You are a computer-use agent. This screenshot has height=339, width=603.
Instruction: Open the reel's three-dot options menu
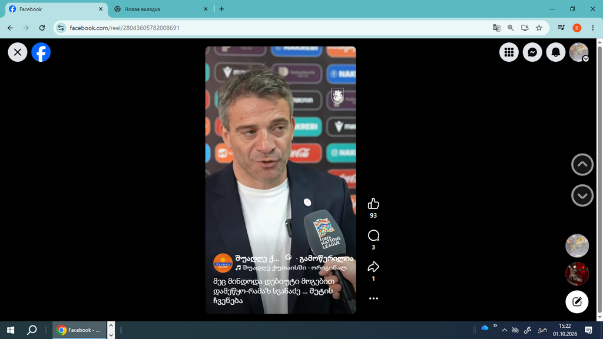pyautogui.click(x=373, y=298)
